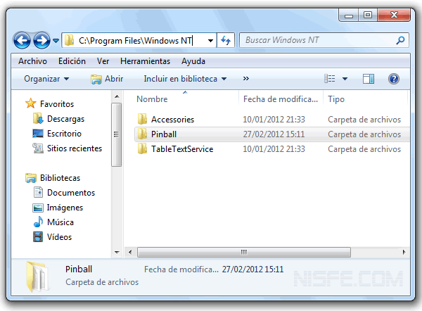Open the Ayuda menu
Screen dimensions: 422x311
pos(193,61)
